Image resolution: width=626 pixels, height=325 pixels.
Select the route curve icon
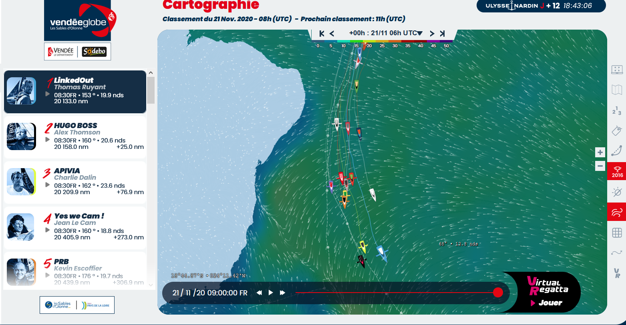coord(617,151)
